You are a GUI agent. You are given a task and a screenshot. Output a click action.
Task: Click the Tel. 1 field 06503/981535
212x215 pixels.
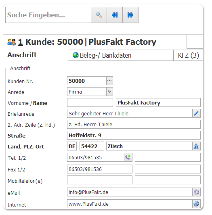pos(96,157)
